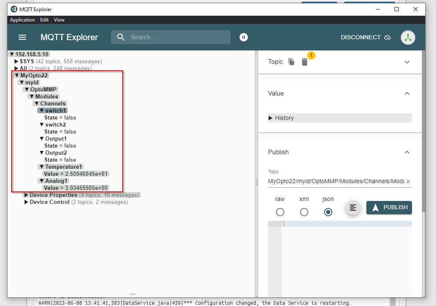Collapse the Value panel chevron
436x306 pixels.
pos(407,93)
